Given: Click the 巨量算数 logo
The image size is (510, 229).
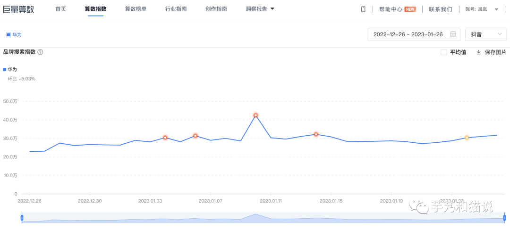Looking at the screenshot, I should point(18,9).
